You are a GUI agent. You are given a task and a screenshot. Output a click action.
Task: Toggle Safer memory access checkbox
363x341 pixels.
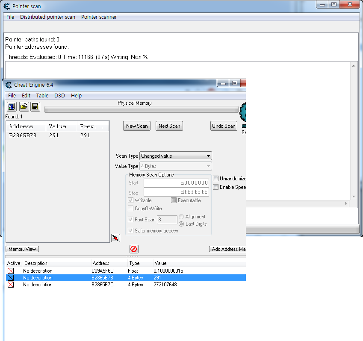[x=130, y=231]
